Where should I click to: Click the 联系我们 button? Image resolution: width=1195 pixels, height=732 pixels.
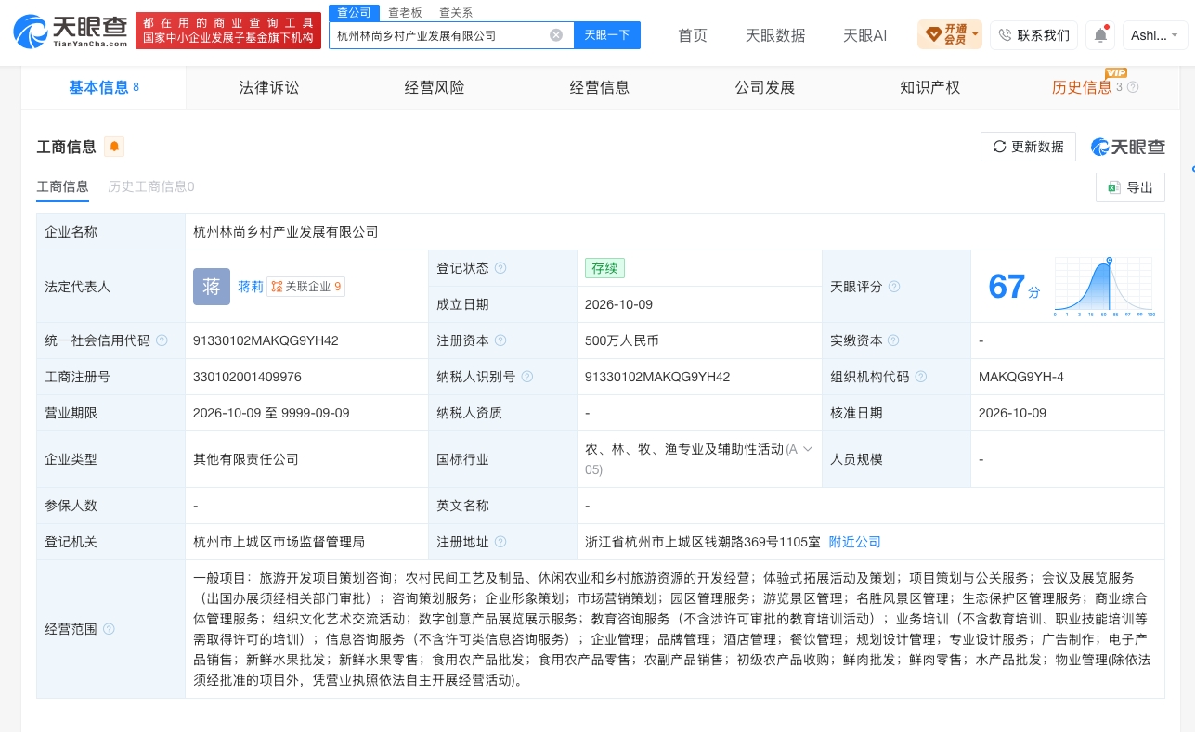click(1033, 35)
